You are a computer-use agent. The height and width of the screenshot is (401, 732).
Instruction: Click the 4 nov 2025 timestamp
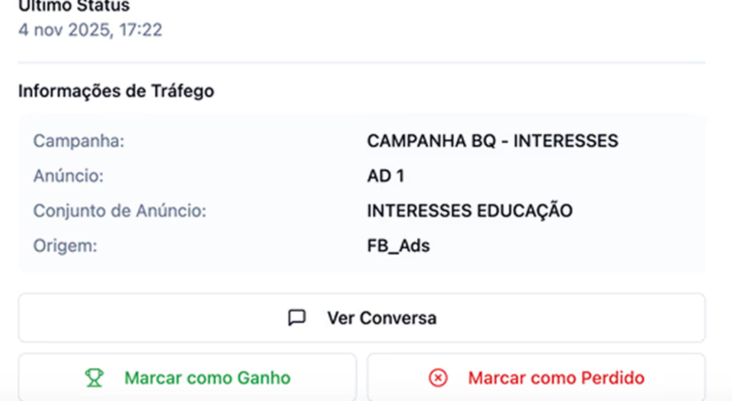point(90,30)
